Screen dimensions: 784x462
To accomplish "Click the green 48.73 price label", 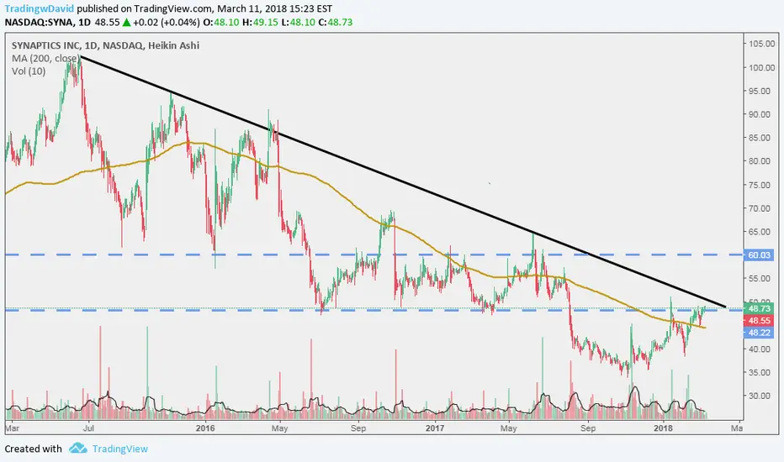I will (x=759, y=309).
